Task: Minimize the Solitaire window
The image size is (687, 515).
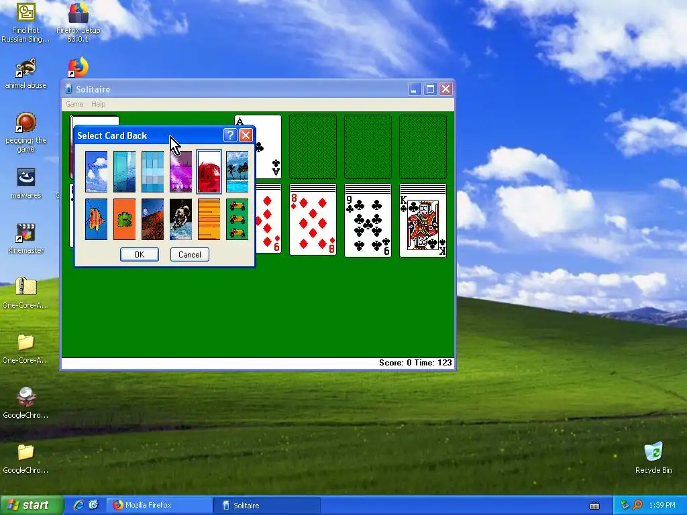Action: coord(415,89)
